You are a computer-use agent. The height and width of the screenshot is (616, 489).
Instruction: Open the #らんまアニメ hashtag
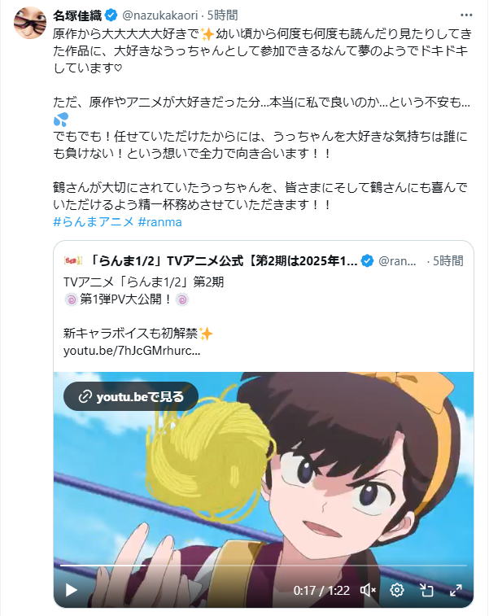point(94,222)
